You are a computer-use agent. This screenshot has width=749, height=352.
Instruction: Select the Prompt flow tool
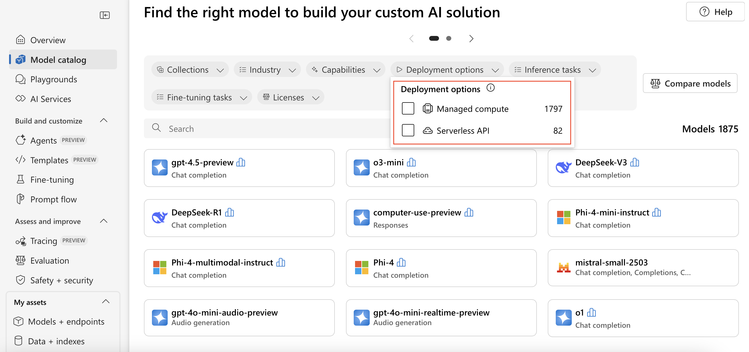(54, 199)
